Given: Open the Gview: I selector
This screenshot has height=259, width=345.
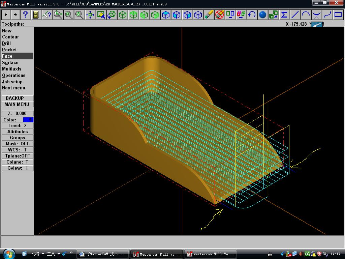Looking at the screenshot, I should (x=18, y=168).
